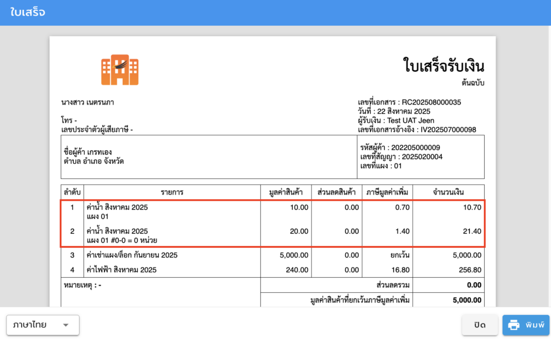Click the จำนวนเงิน column header

448,192
